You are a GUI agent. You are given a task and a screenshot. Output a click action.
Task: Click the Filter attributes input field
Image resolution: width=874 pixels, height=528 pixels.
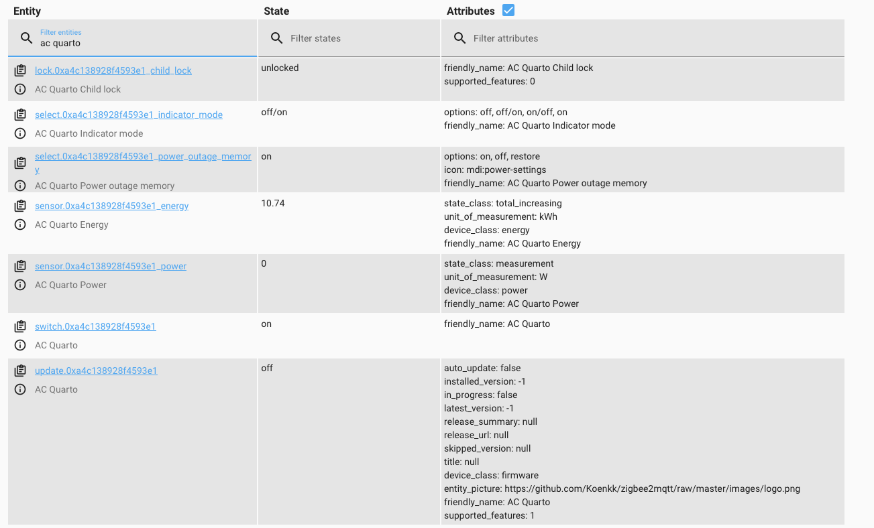click(510, 38)
